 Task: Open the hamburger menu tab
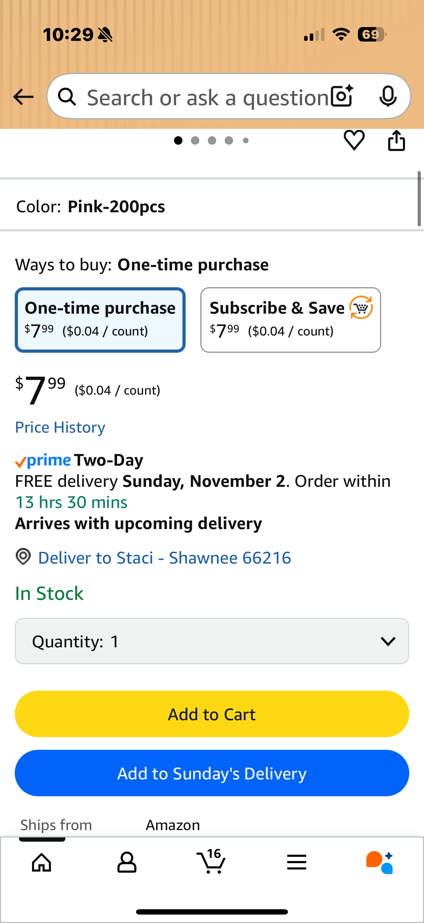[297, 862]
